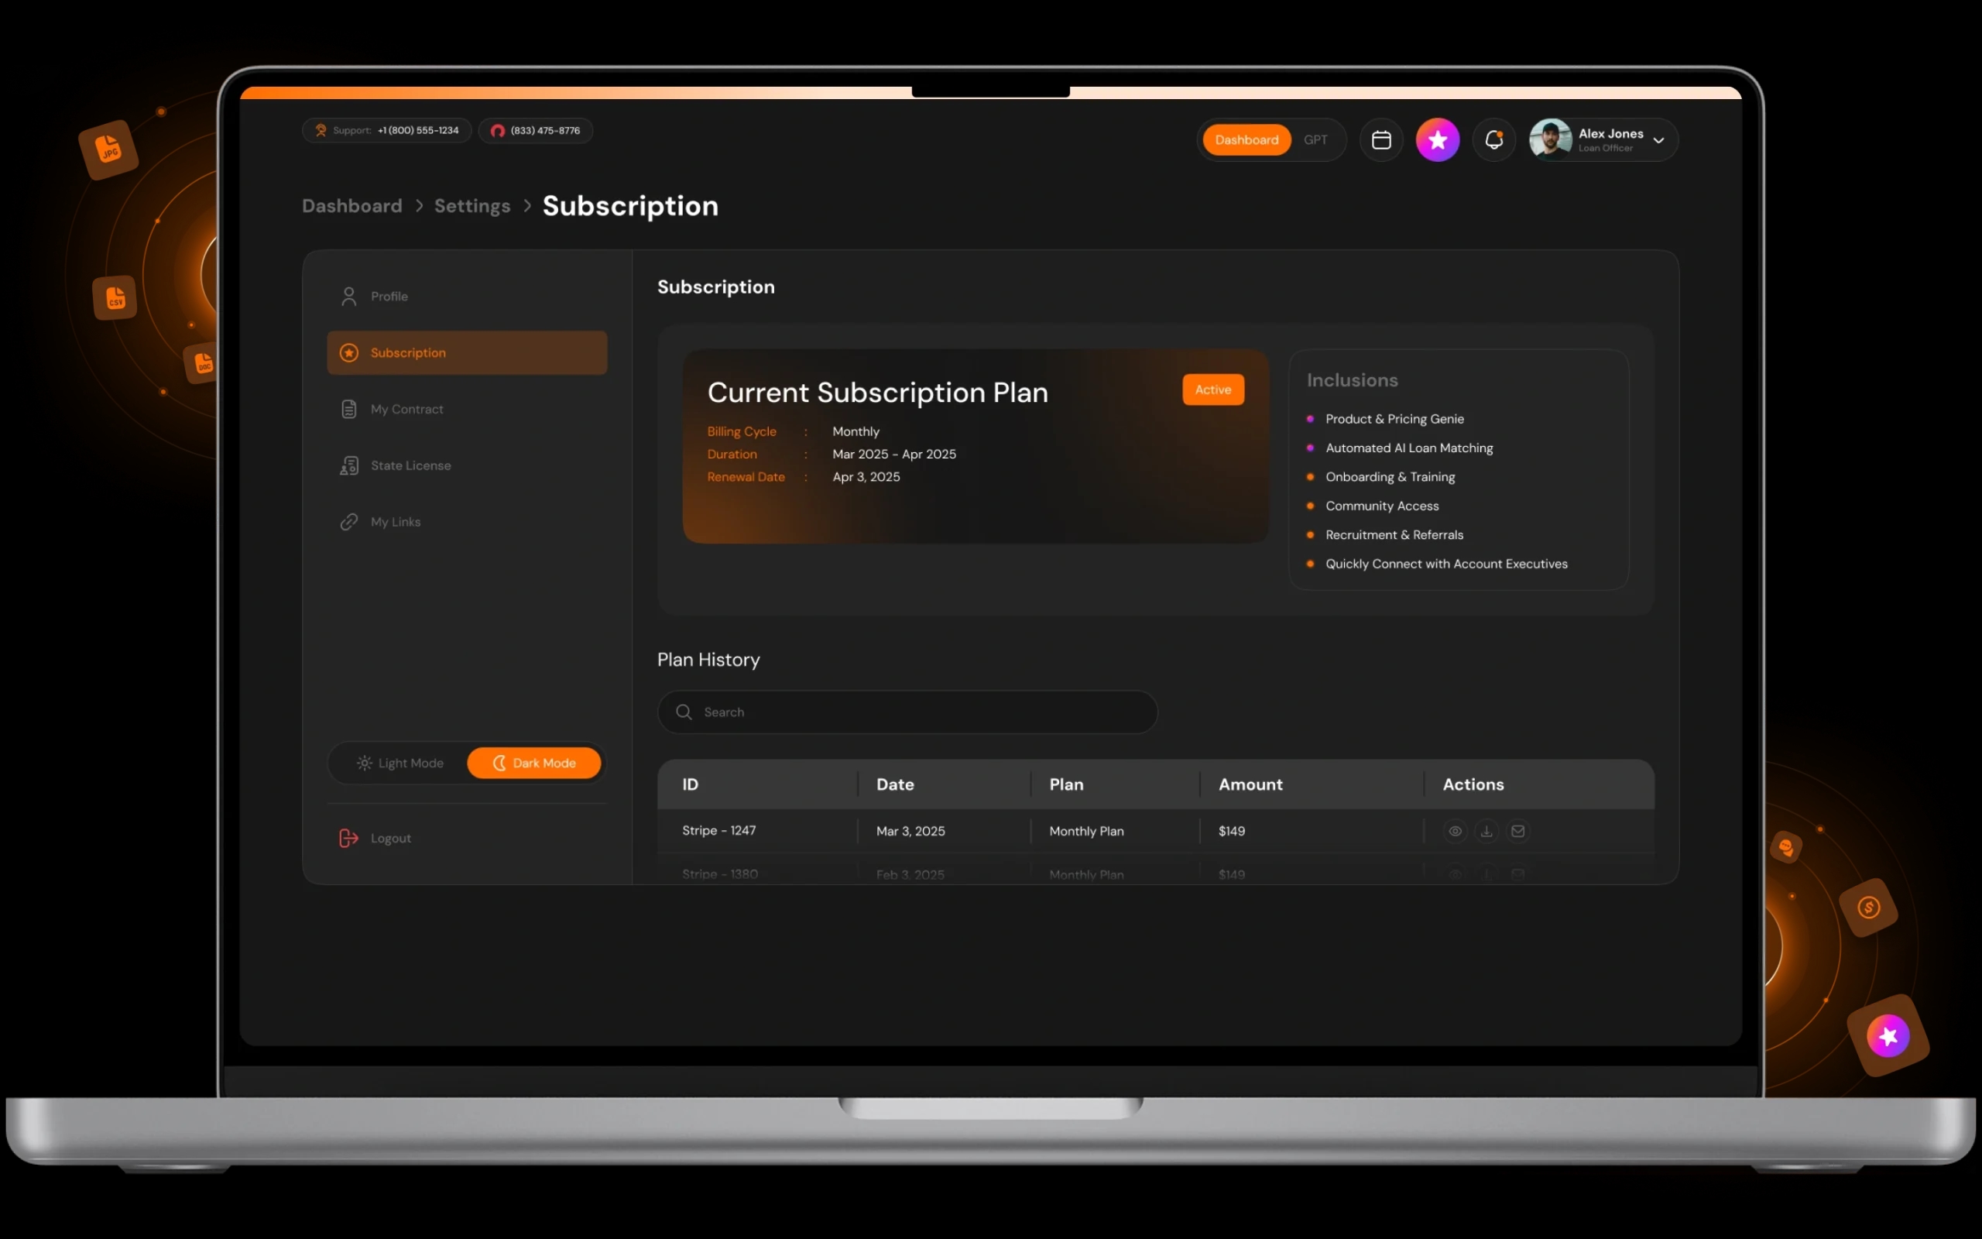Click the breadcrumb chevron after Dashboard
The image size is (1982, 1239).
point(419,206)
